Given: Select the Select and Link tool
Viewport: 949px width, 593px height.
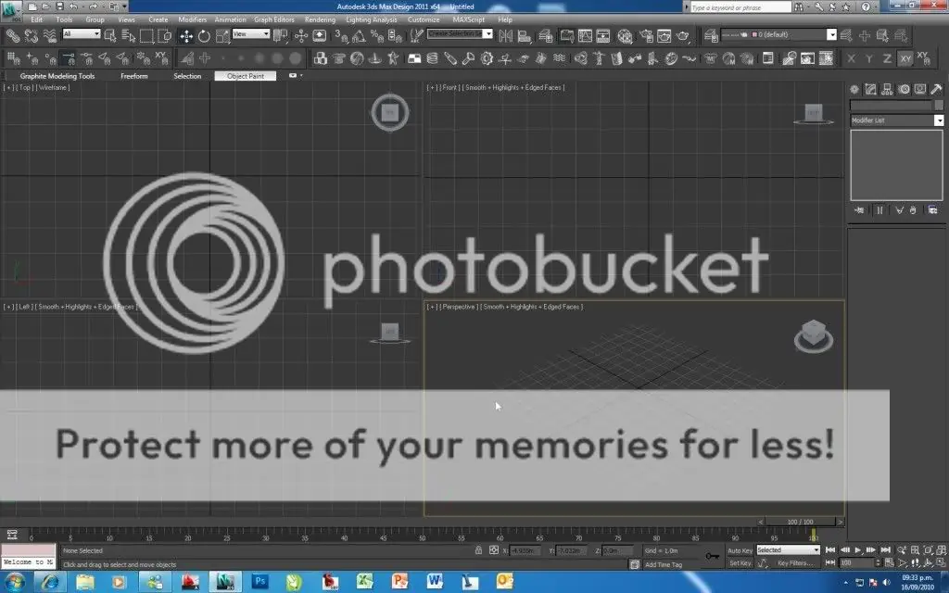Looking at the screenshot, I should coord(13,36).
